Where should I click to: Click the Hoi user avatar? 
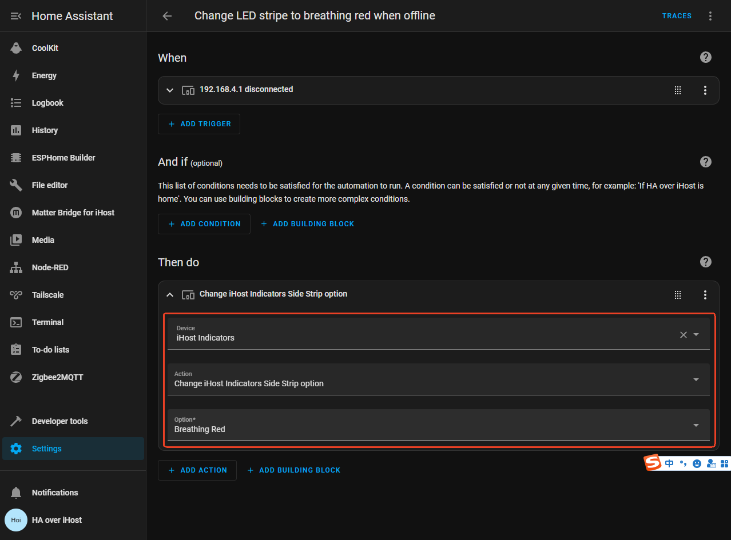click(x=16, y=520)
